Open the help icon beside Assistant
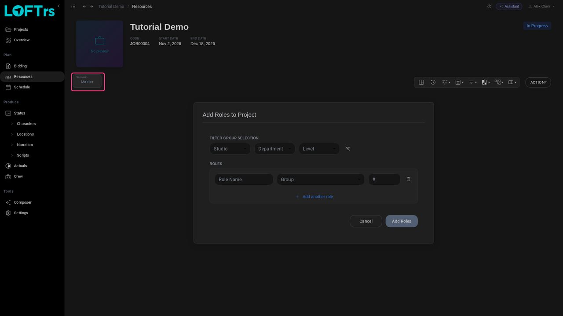The image size is (563, 316). tap(489, 7)
